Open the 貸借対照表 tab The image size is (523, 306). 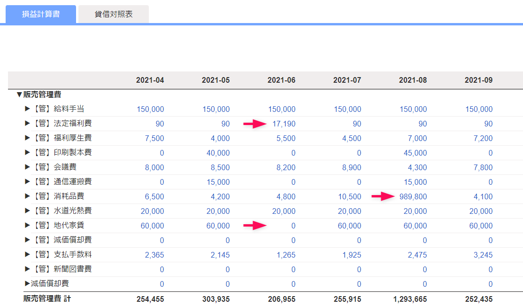114,14
